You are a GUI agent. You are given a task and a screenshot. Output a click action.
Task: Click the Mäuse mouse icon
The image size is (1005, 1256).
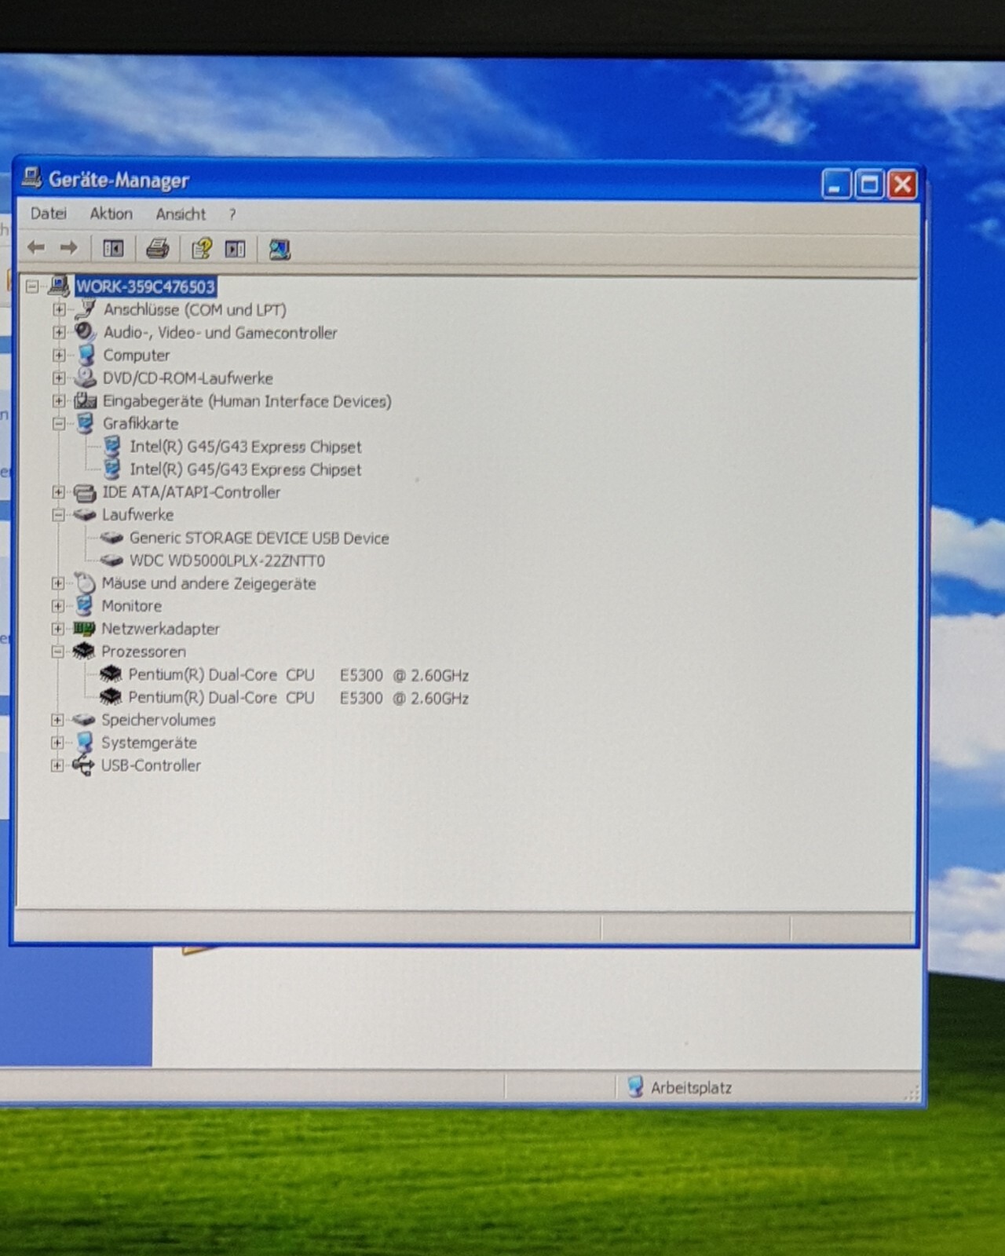84,583
